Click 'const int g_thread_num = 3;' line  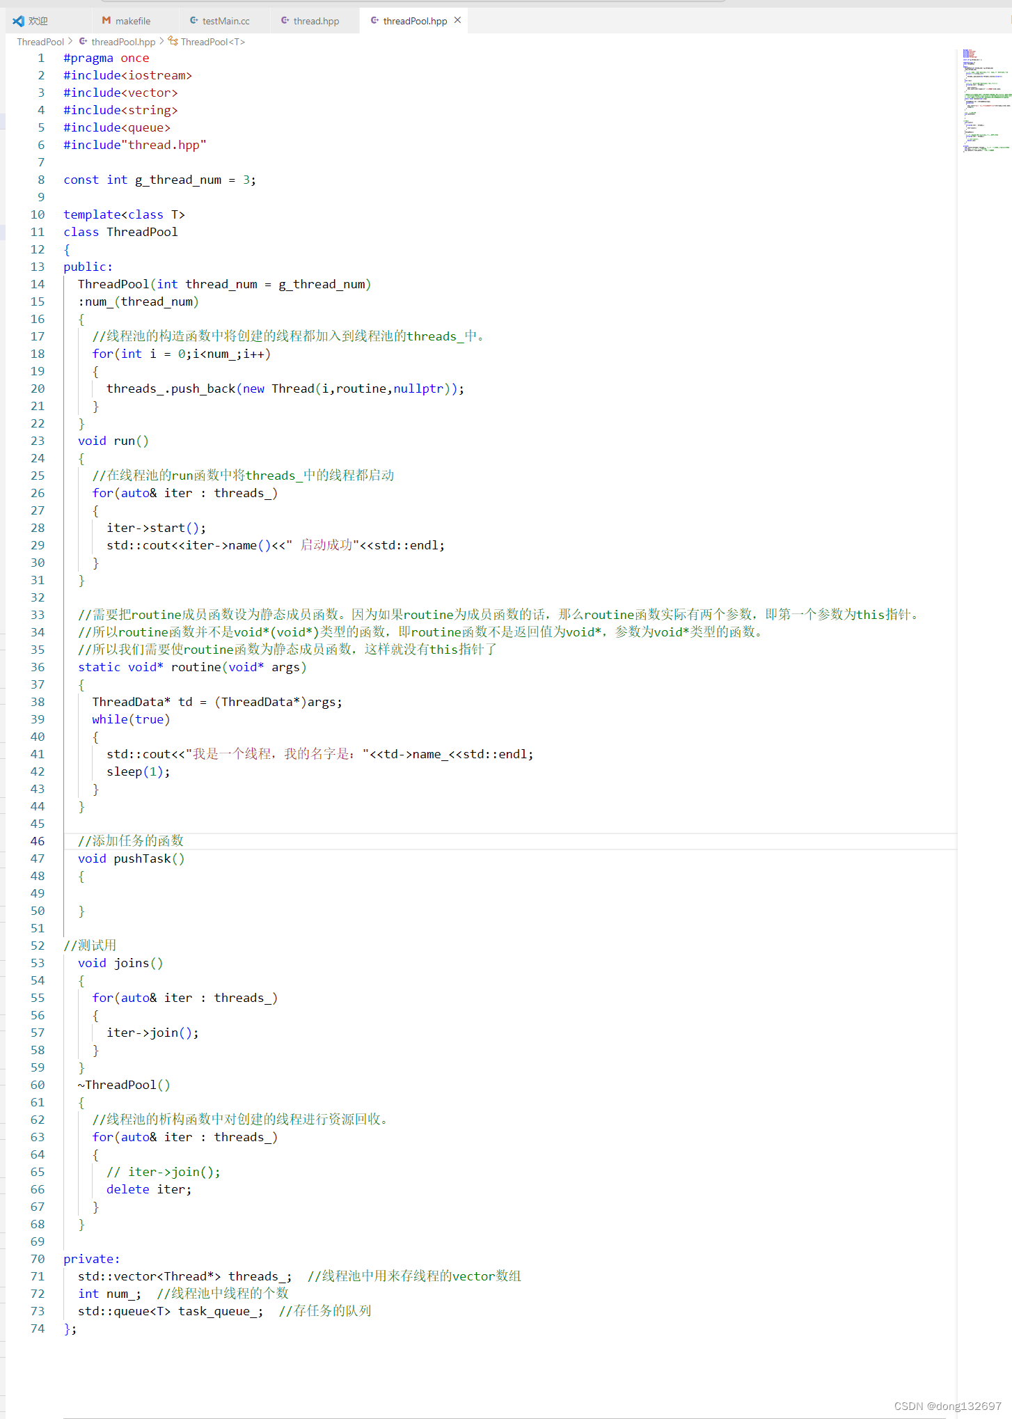159,180
